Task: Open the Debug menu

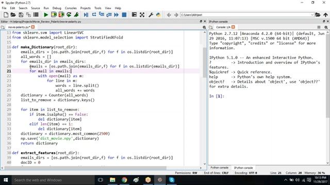Action: [x=57, y=8]
